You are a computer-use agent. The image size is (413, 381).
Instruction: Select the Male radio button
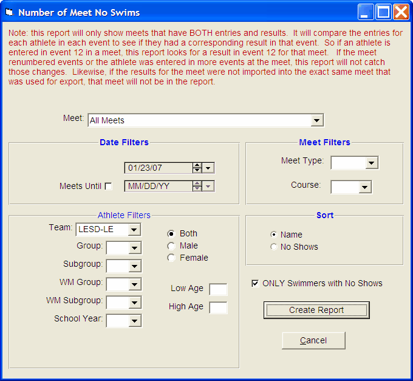coord(171,246)
